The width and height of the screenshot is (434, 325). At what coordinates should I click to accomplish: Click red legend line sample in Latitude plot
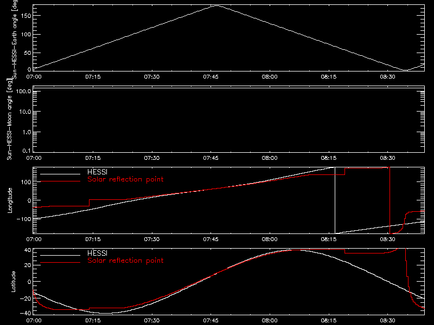coord(60,263)
